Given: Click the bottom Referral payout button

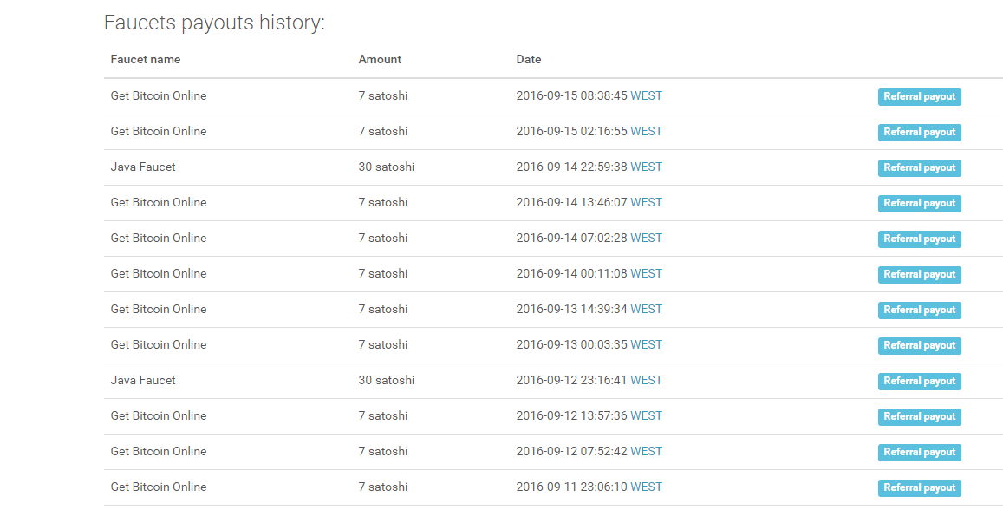Looking at the screenshot, I should coord(919,487).
